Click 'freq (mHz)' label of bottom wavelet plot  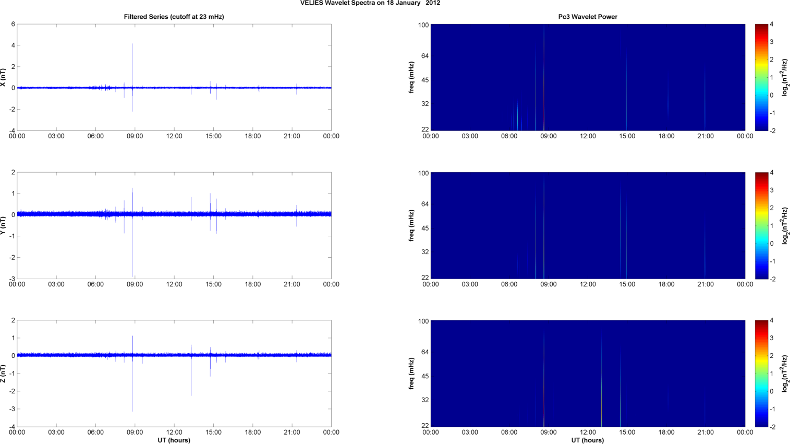411,374
